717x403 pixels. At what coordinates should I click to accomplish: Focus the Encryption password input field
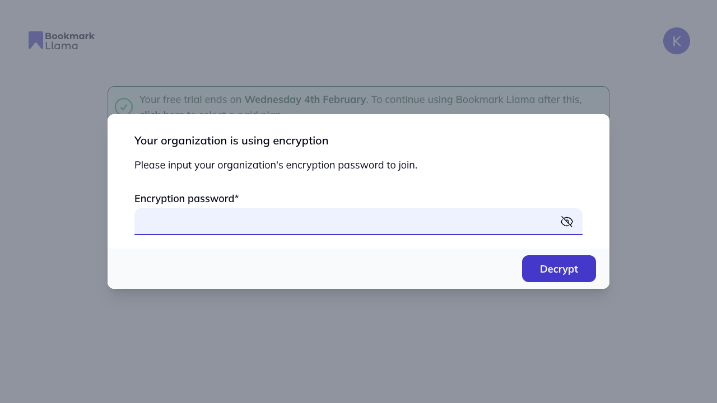pos(336,222)
